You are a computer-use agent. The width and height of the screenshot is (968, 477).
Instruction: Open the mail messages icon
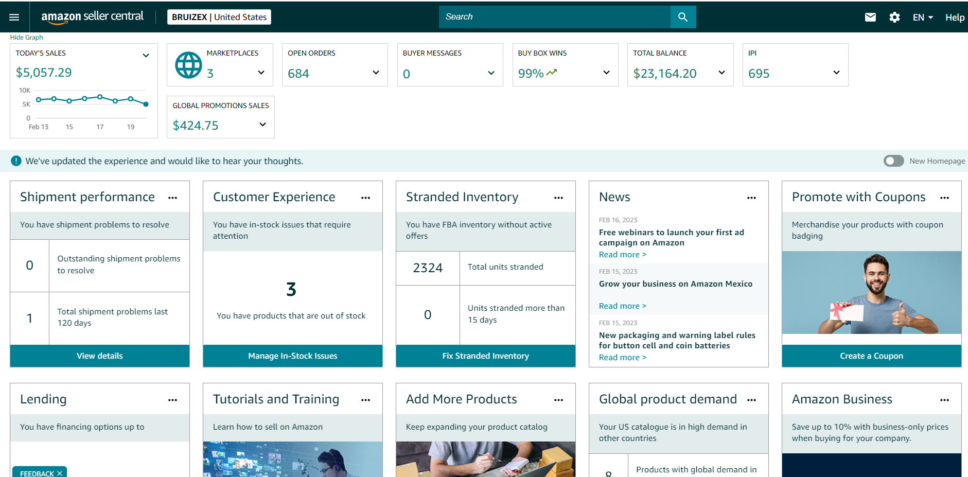pos(870,17)
